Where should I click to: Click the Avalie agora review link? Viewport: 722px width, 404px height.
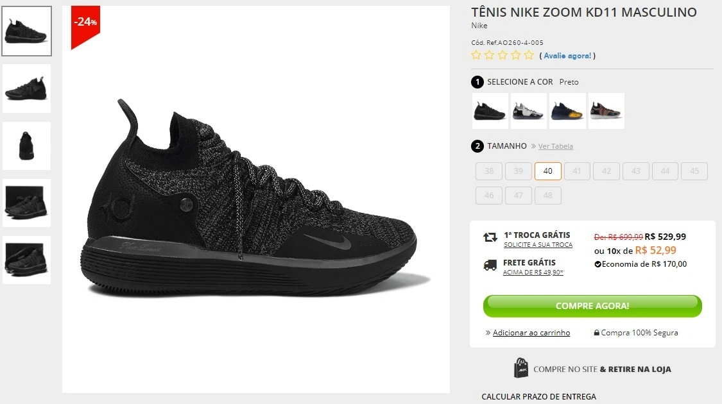[569, 56]
